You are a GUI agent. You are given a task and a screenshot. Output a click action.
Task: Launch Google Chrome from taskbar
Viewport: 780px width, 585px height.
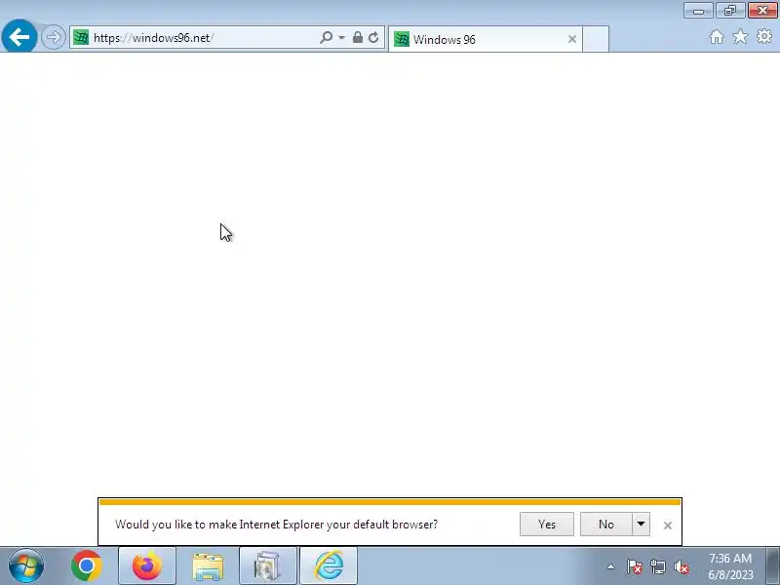coord(87,565)
